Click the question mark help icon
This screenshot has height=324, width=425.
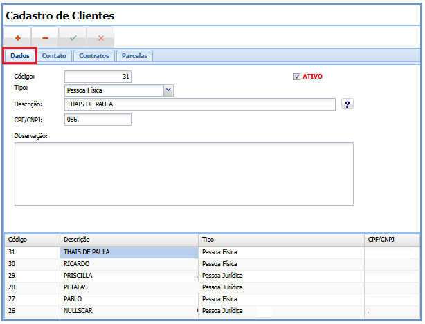[x=348, y=104]
